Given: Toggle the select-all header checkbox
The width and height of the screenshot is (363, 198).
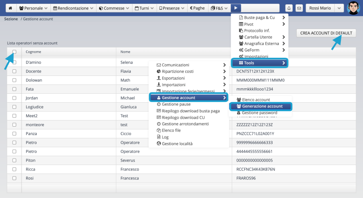Looking at the screenshot, I should pos(14,52).
